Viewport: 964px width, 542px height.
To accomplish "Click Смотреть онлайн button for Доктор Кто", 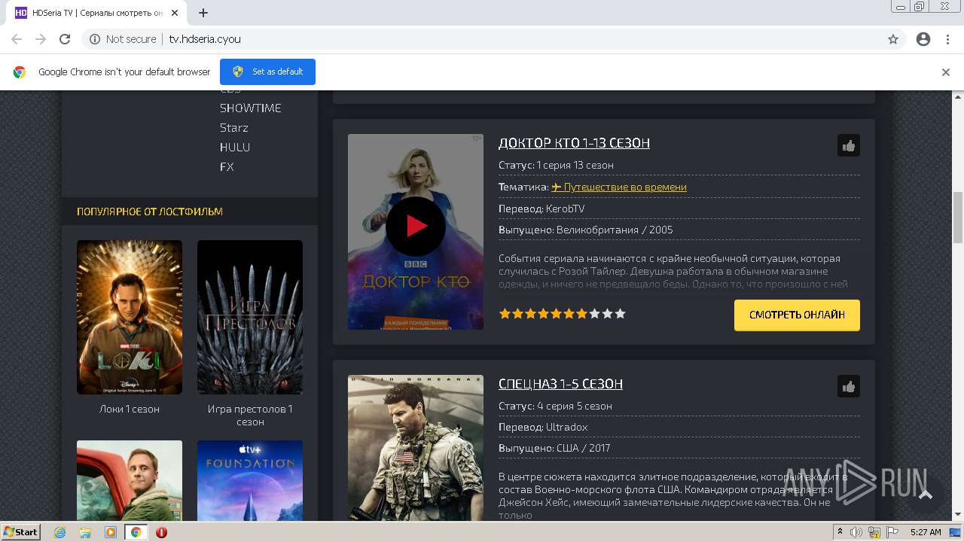I will coord(797,315).
